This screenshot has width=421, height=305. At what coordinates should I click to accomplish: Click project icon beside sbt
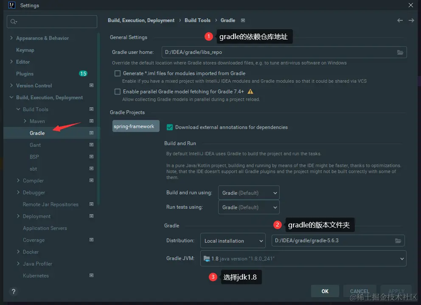[91, 168]
